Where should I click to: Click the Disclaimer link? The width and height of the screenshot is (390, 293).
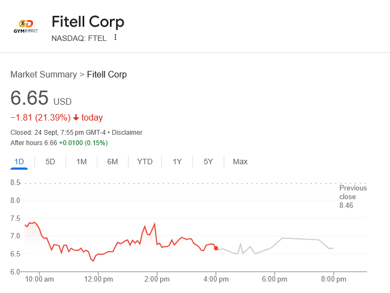coord(127,133)
